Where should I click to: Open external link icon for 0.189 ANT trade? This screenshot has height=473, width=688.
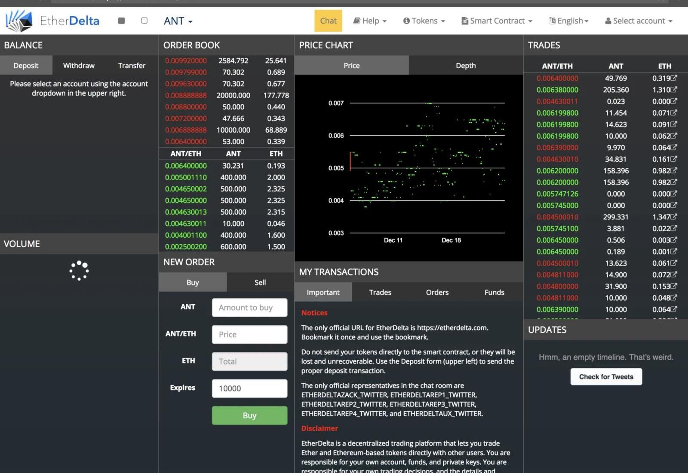[x=674, y=252]
